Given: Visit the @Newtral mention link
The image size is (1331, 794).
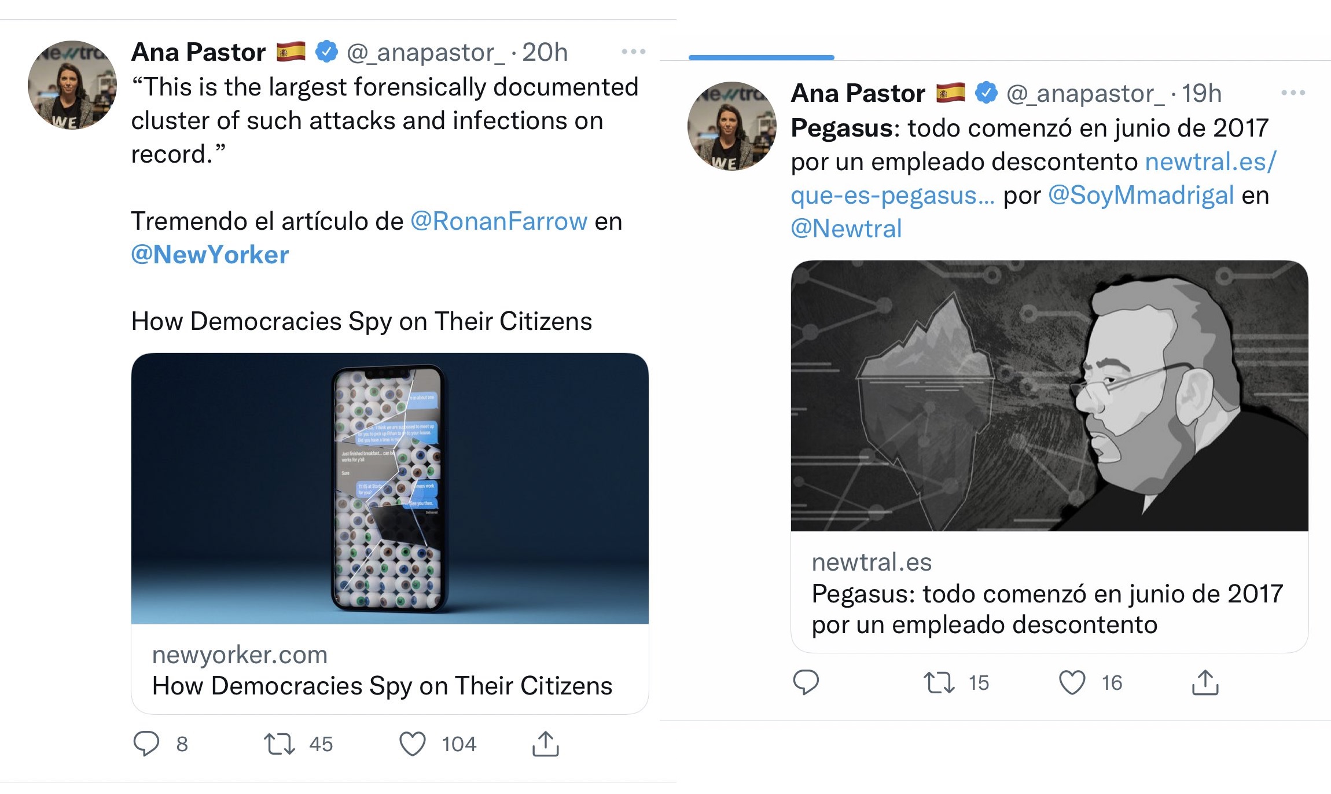Looking at the screenshot, I should [846, 229].
